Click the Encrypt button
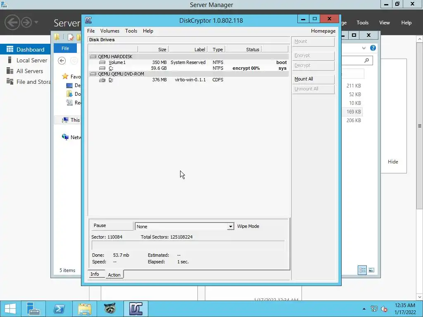Image resolution: width=423 pixels, height=317 pixels. click(314, 56)
